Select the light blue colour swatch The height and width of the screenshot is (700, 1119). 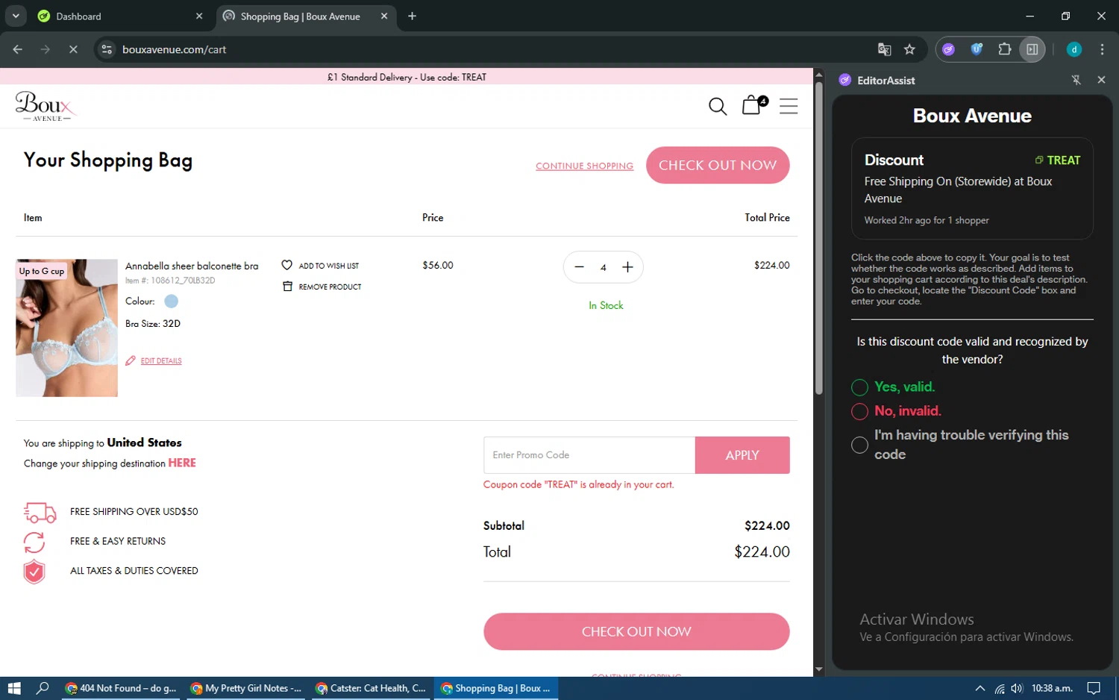(171, 301)
